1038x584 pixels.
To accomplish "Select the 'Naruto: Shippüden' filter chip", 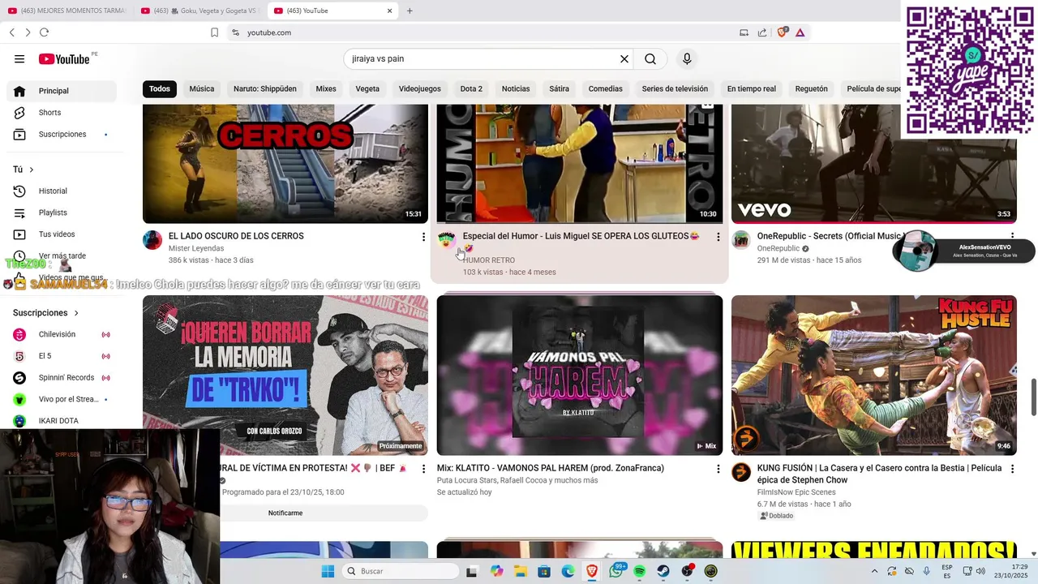I will [265, 88].
